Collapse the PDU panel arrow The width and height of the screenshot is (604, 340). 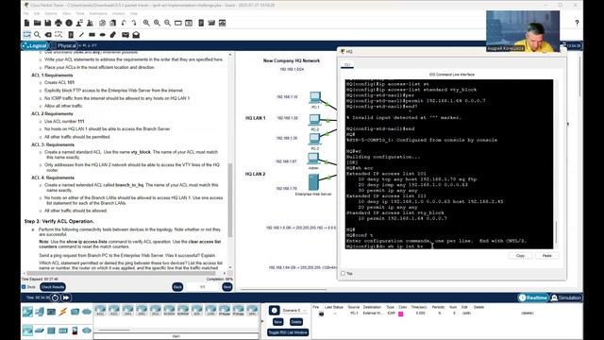pos(263,321)
